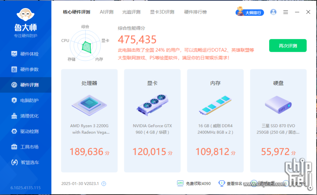The height and width of the screenshot is (195, 317).
Task: Click the 硬盘 card title
Action: point(279,83)
